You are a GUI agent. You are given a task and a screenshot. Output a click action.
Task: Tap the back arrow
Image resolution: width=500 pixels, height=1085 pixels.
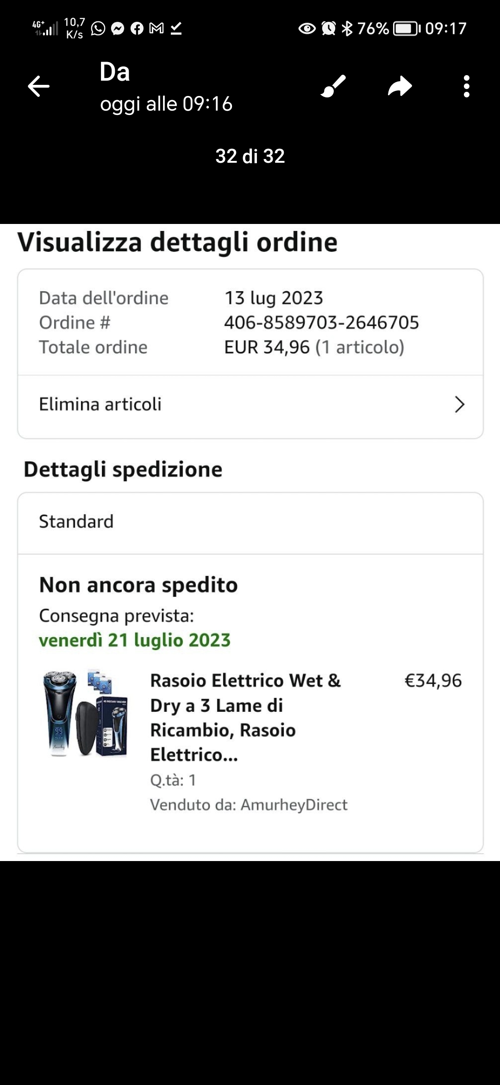(38, 86)
